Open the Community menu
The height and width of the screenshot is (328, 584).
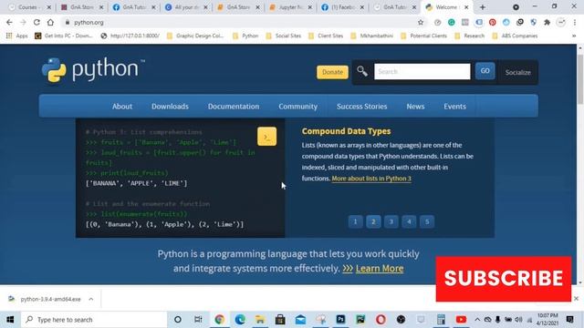[x=298, y=107]
